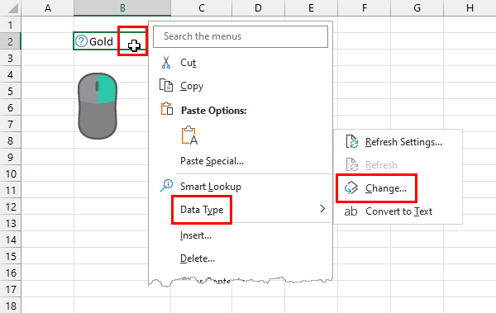
Task: Choose Insert... in the context menu
Action: (196, 235)
